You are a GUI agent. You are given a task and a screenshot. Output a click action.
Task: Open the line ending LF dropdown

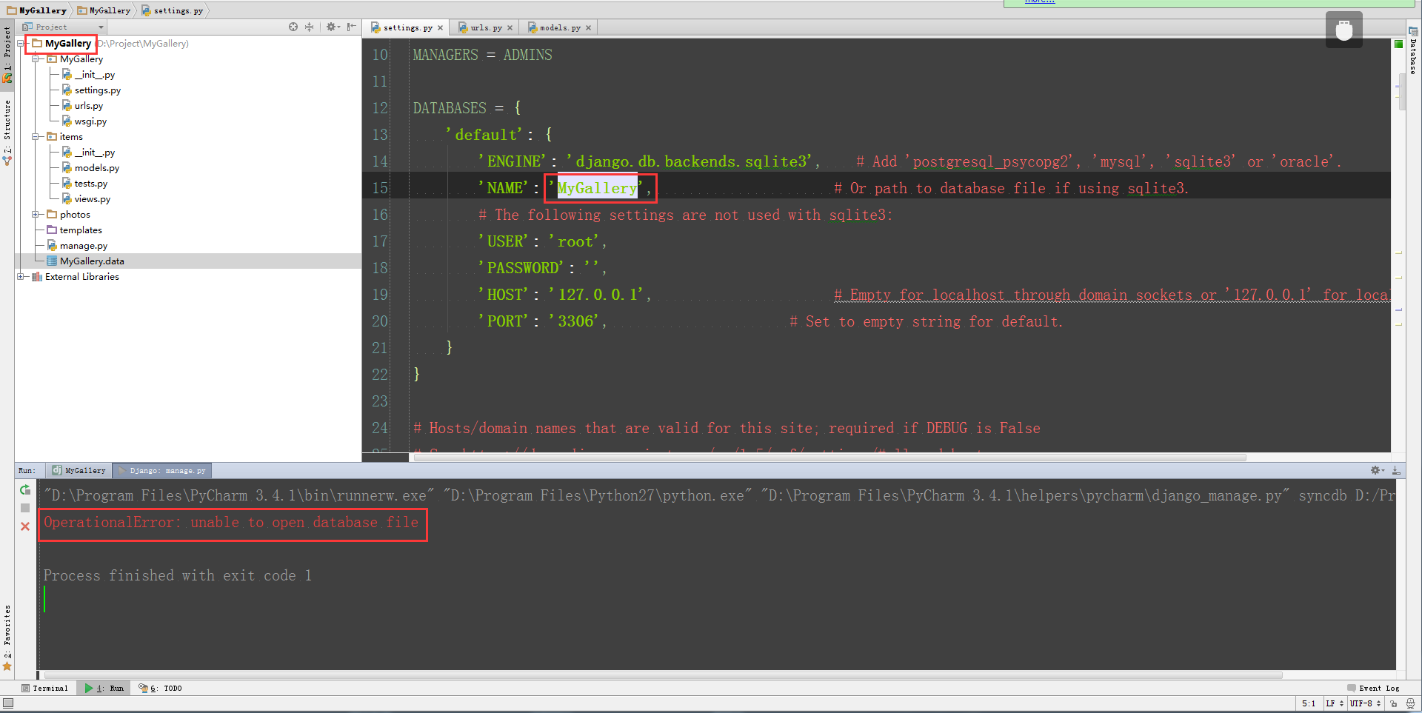coord(1333,703)
